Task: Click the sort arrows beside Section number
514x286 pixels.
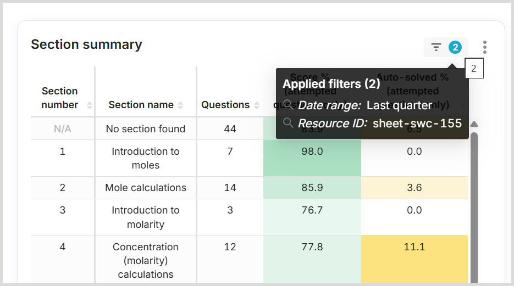Action: pos(90,105)
